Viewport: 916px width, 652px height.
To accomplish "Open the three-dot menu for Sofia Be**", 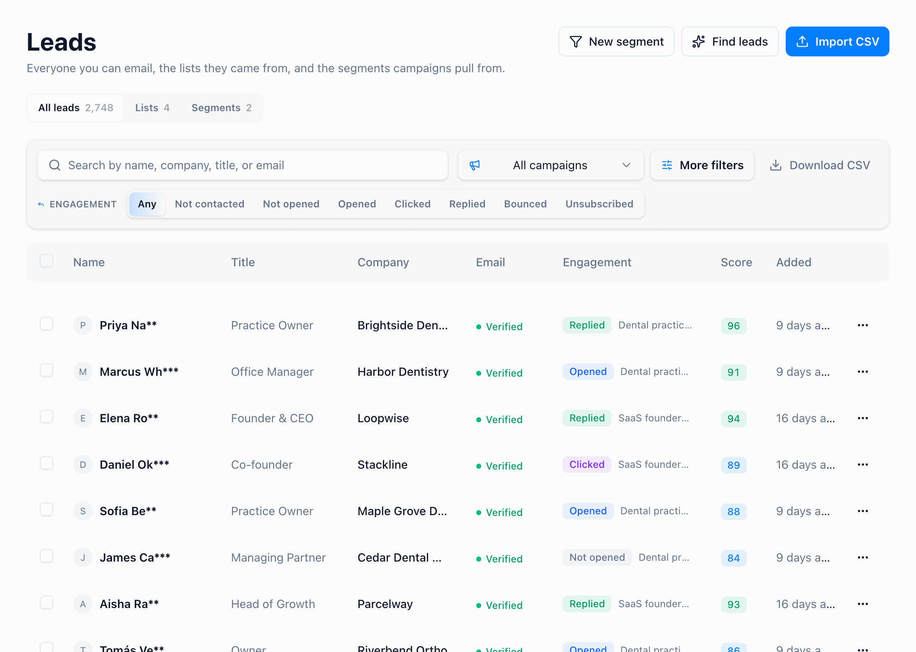I will 863,511.
